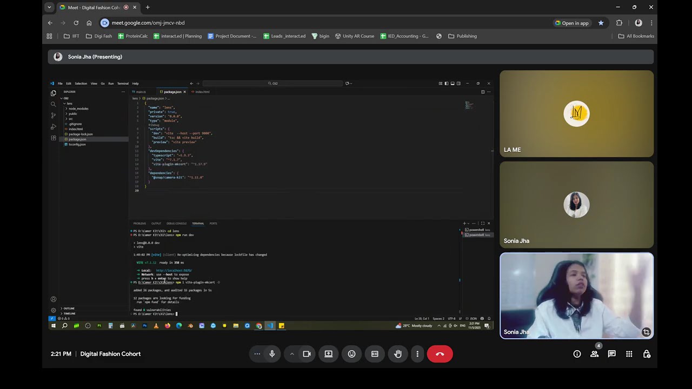
Task: Click VS Code Extensions icon
Action: click(53, 138)
